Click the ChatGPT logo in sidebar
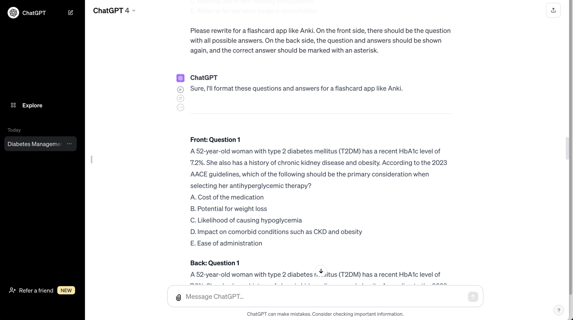 point(13,13)
